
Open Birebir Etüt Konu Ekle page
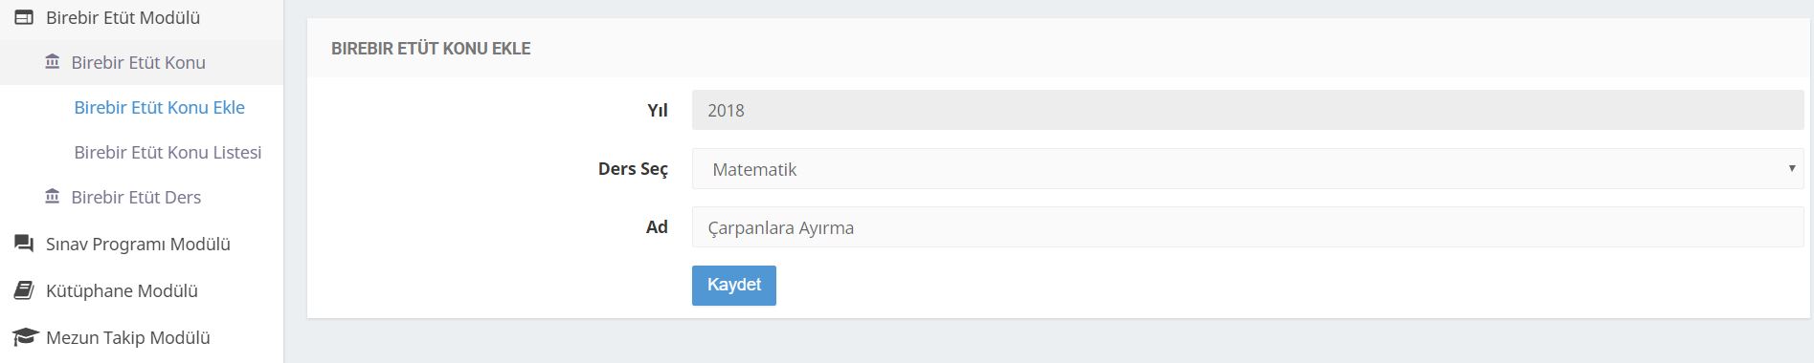tap(160, 107)
